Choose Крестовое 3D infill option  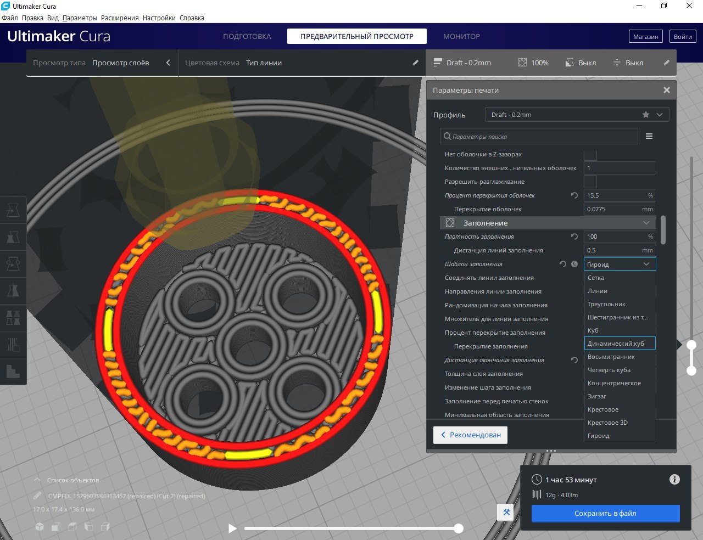(x=620, y=423)
